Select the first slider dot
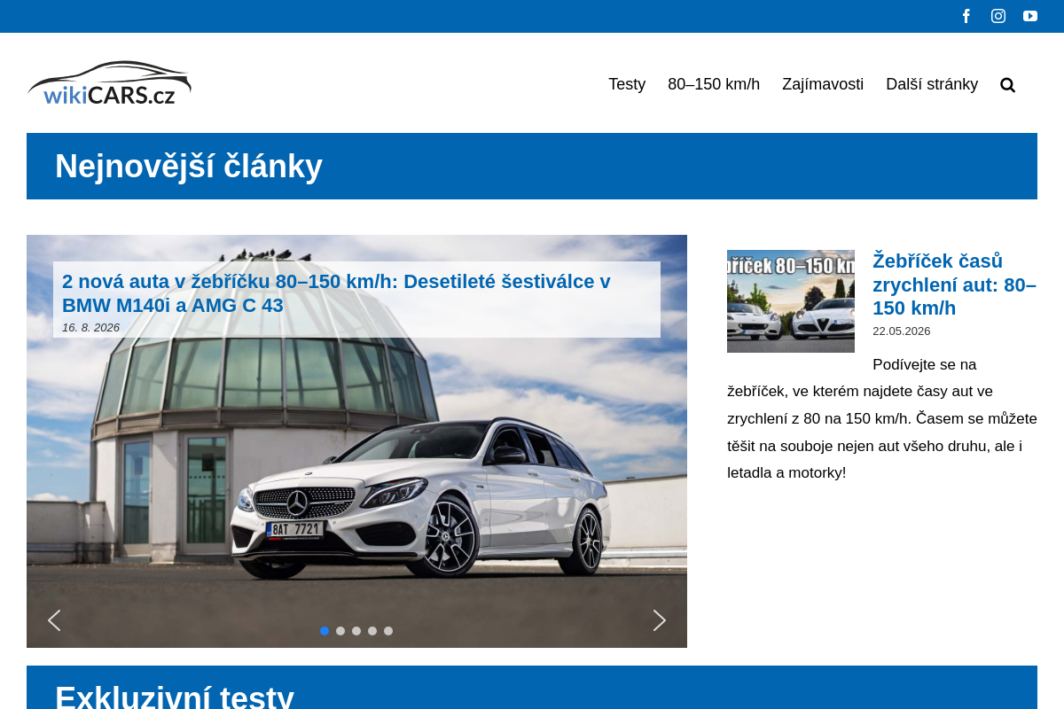 (x=325, y=631)
